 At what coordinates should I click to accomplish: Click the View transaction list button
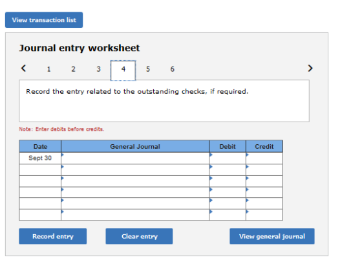click(x=44, y=20)
